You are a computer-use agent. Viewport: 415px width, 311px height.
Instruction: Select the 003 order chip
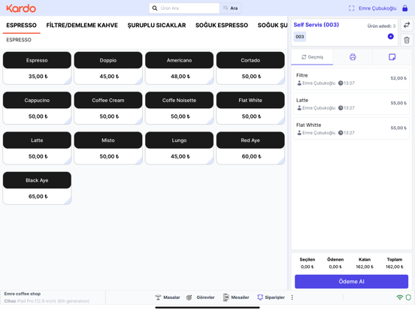coord(300,37)
